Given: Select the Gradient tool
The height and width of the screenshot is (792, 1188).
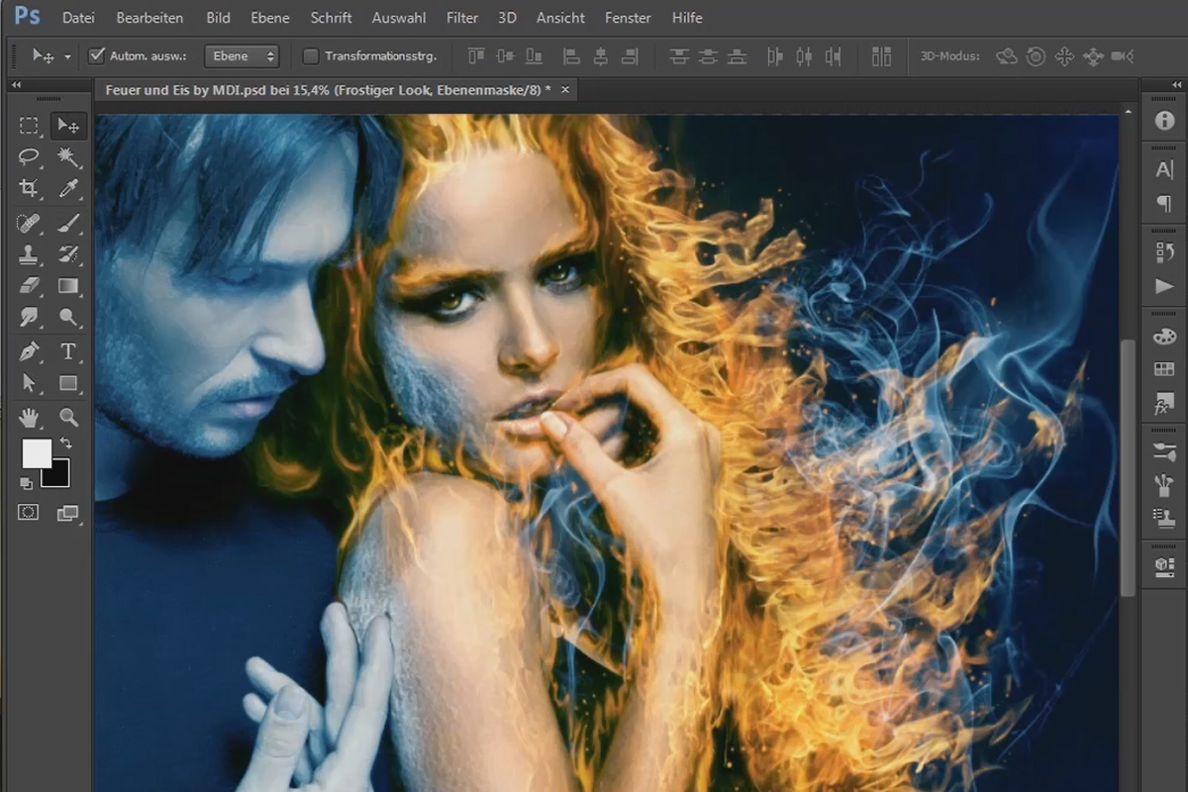Looking at the screenshot, I should click(68, 286).
